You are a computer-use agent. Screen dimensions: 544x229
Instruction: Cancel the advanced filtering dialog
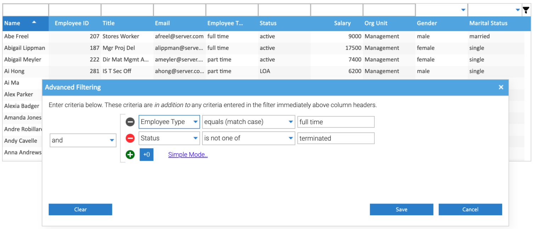pyautogui.click(x=470, y=210)
